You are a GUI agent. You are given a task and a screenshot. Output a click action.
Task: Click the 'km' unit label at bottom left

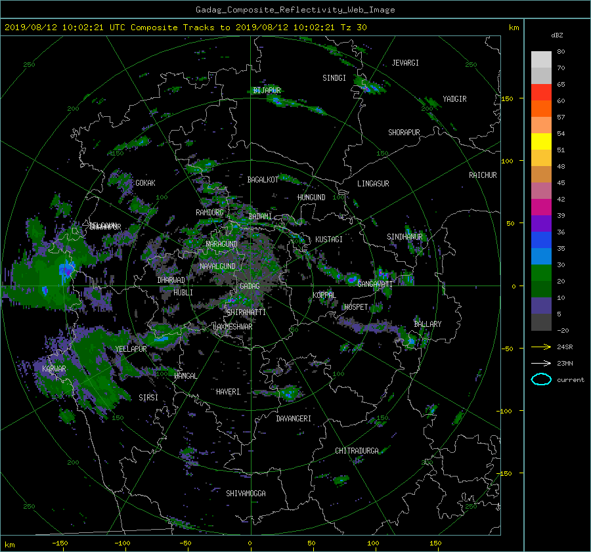point(10,545)
